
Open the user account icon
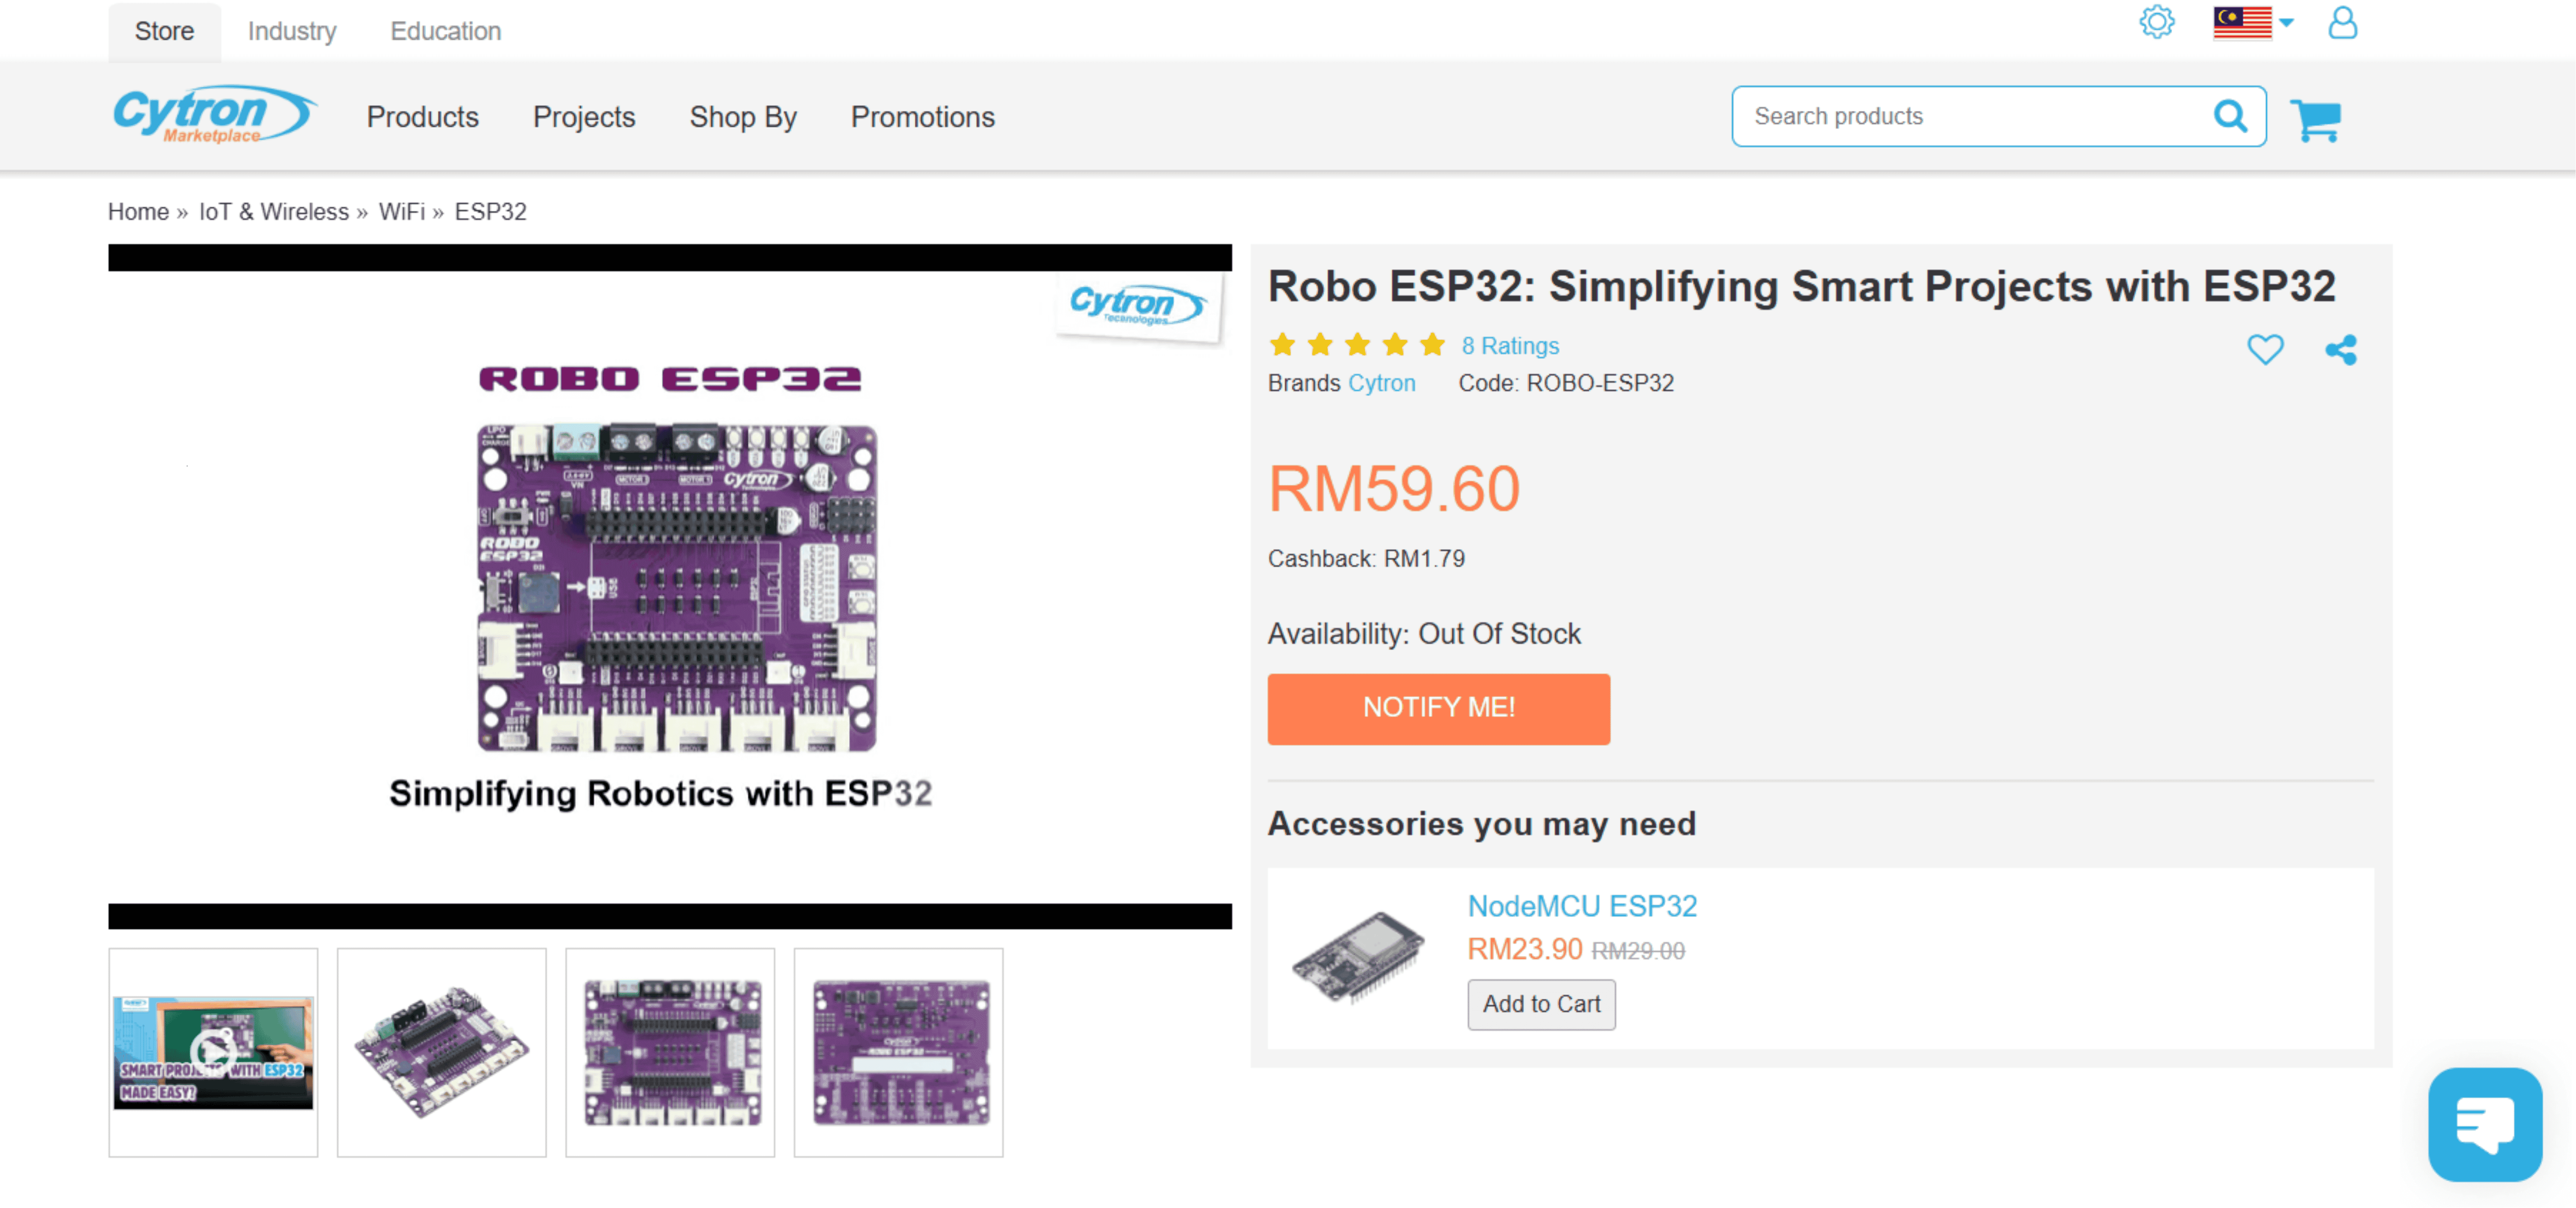point(2342,22)
